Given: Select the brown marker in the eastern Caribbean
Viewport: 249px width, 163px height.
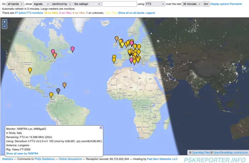Looking at the screenshot, I should [64, 85].
